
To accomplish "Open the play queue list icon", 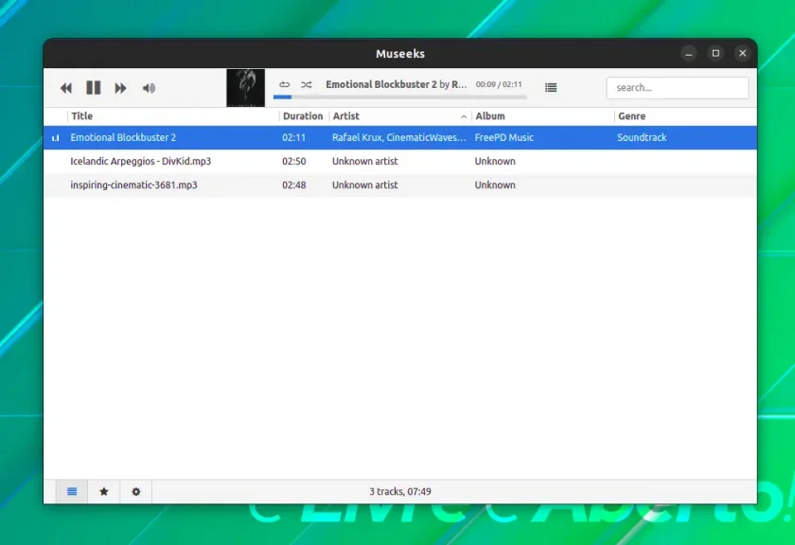I will click(551, 88).
